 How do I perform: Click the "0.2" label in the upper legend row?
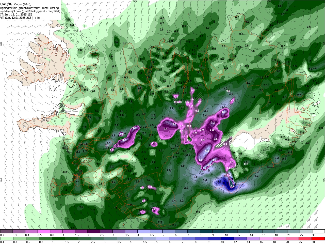tap(2, 235)
